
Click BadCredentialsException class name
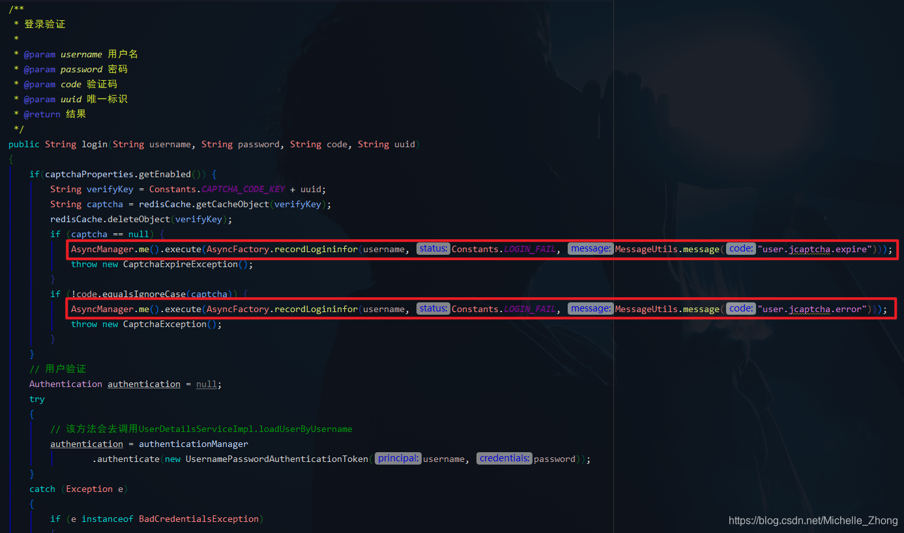(x=199, y=519)
